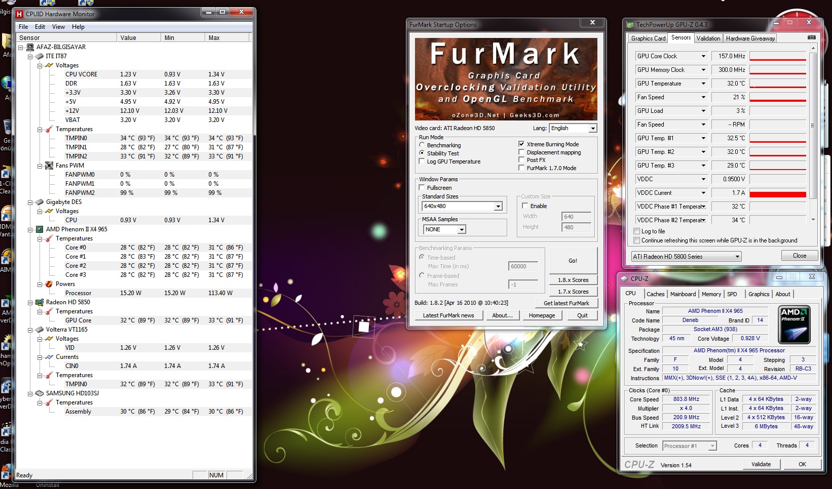Click the AMD Phenom II X4 965 chip icon
This screenshot has width=832, height=489.
(40, 229)
